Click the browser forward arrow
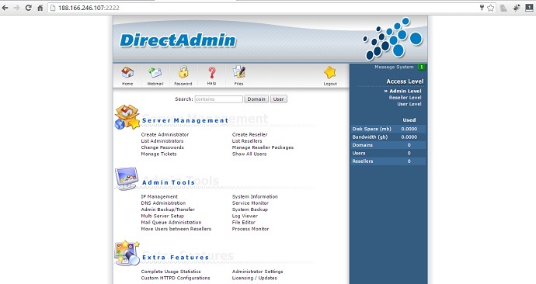Screen dimensions: 536x284 tap(17, 8)
